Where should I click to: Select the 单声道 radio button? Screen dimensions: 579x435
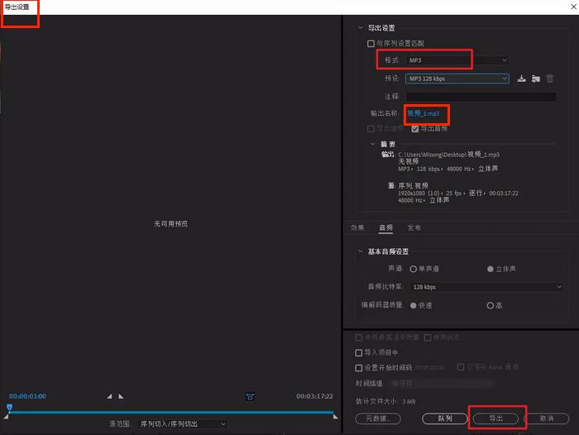pos(414,269)
